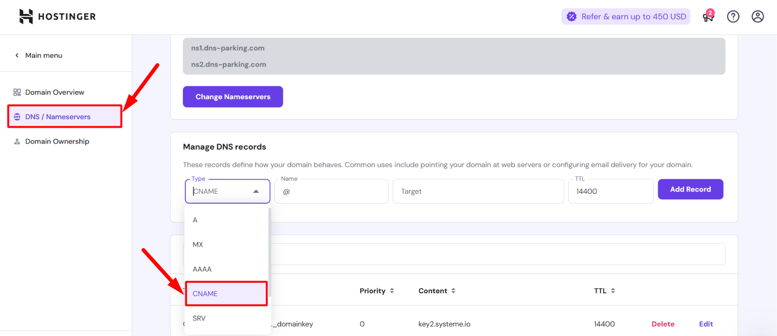
Task: Sort records by Content column arrows
Action: (x=453, y=291)
